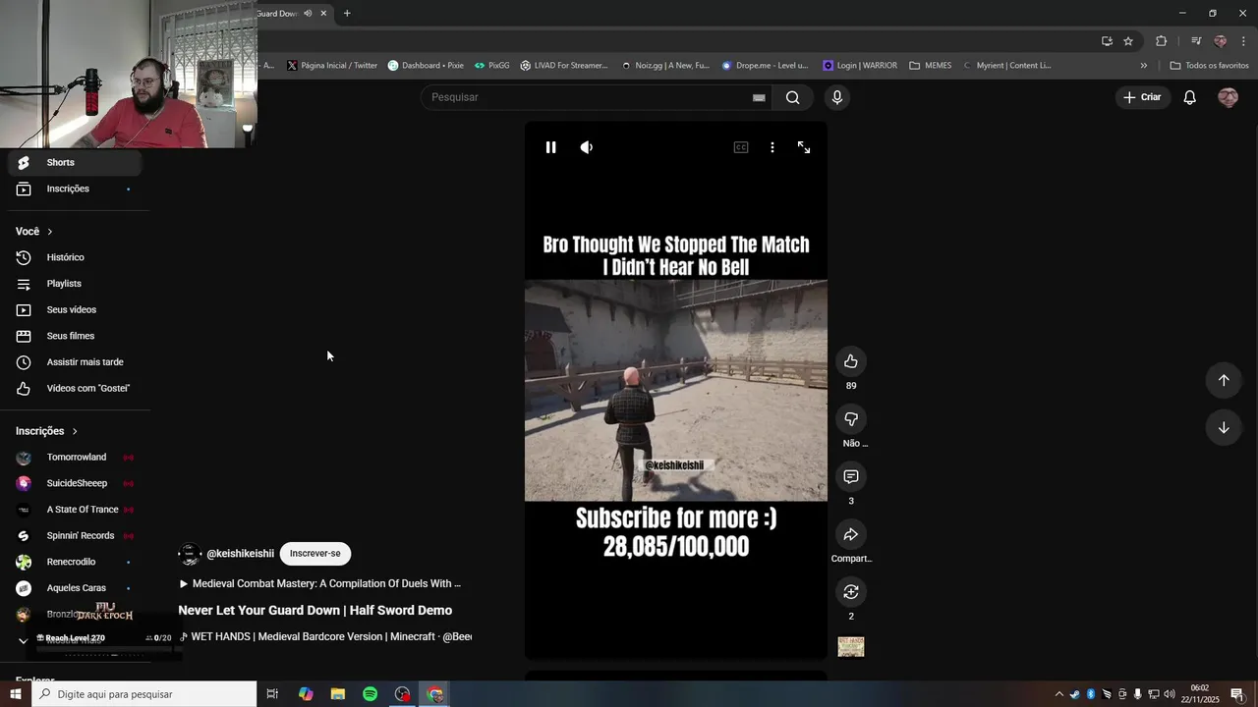Open the MEMES bookmark folder

pyautogui.click(x=930, y=66)
